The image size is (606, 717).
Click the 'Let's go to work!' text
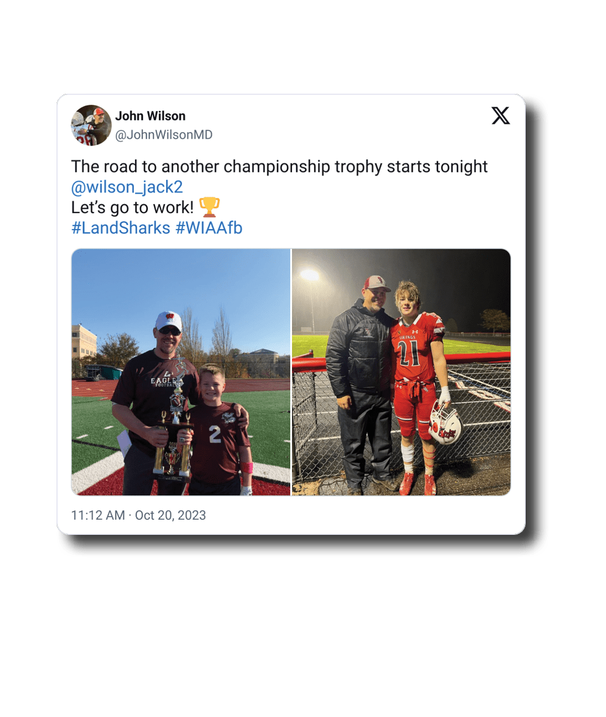[x=133, y=208]
